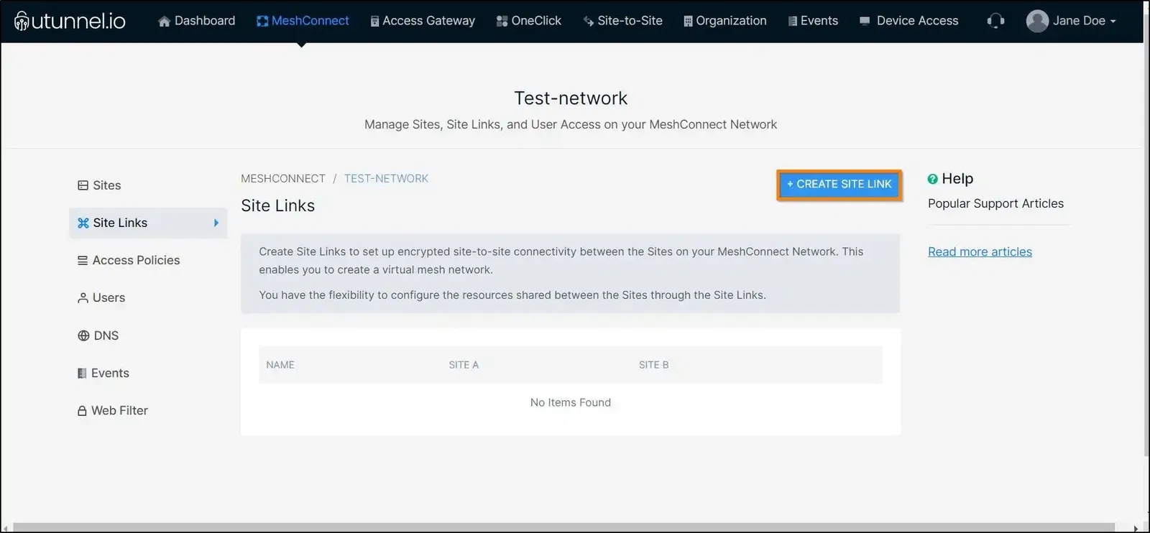Click the horizontal scrollbar right arrow
Image resolution: width=1150 pixels, height=533 pixels.
click(x=1136, y=529)
